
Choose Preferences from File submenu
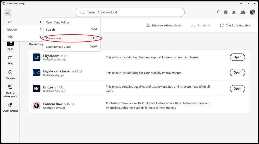72,38
